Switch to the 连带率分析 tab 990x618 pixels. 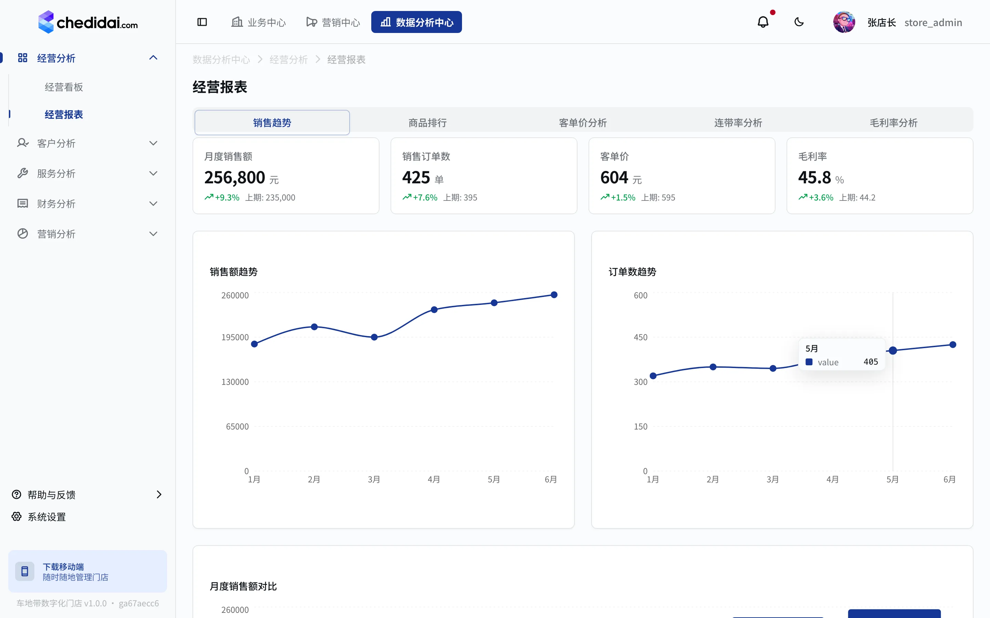[x=738, y=123]
